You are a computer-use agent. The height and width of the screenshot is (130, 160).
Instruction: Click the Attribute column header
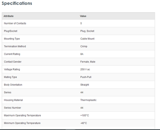pos(9,16)
